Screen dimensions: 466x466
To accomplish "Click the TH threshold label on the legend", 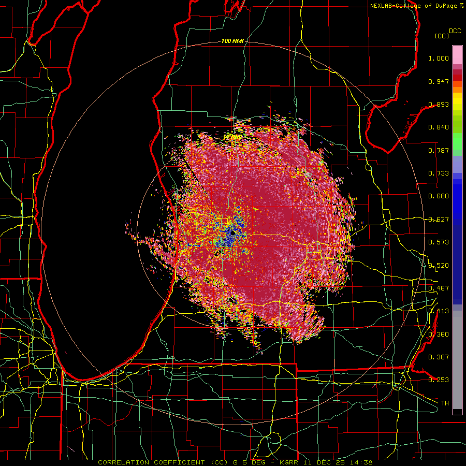I will tap(445, 403).
